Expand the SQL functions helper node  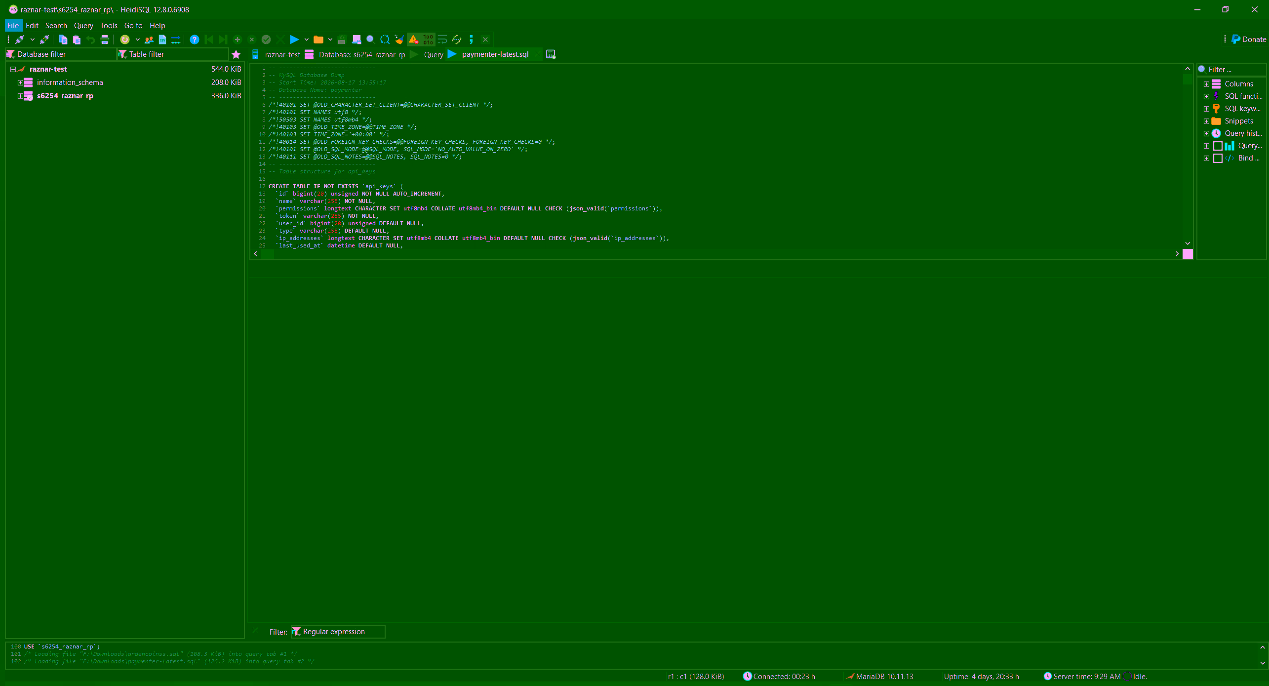click(1206, 96)
